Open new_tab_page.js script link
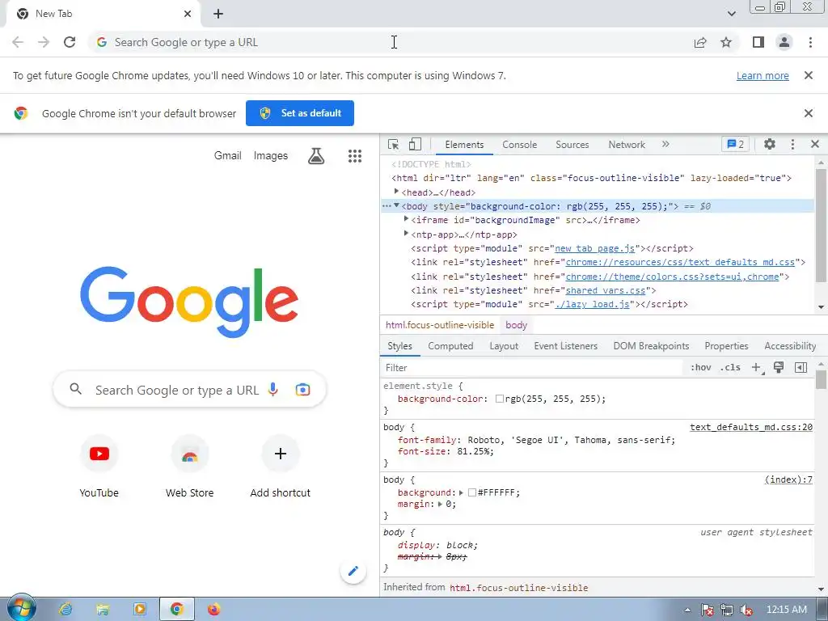The height and width of the screenshot is (621, 828). (594, 248)
